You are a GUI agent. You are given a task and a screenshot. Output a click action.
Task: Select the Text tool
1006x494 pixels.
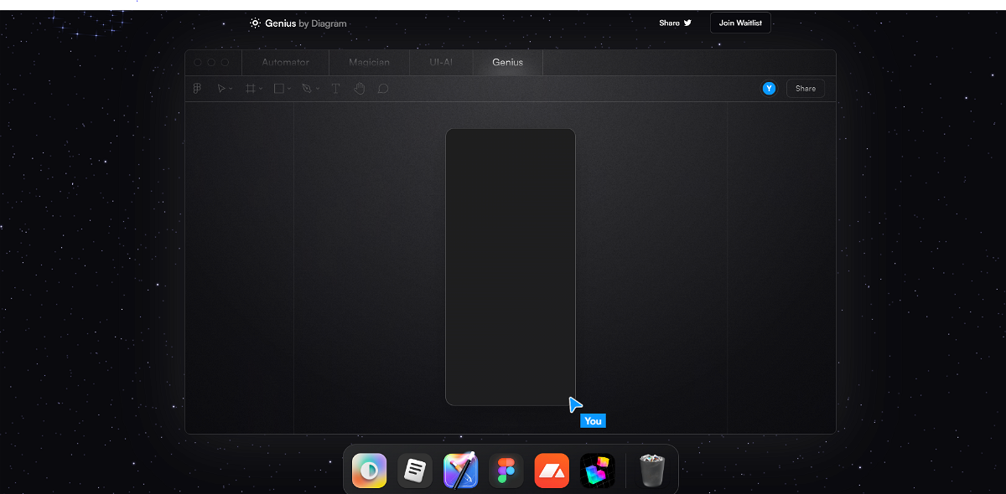point(335,88)
